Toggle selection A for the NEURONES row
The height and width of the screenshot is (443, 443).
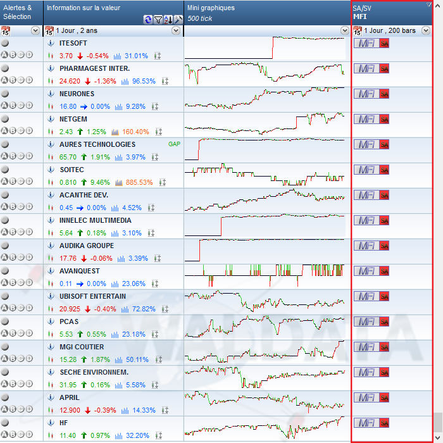(4, 106)
